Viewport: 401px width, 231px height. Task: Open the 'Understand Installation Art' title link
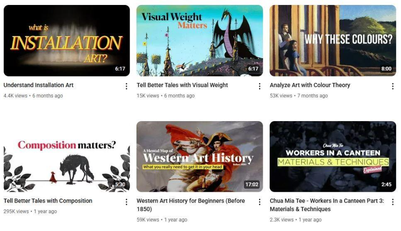click(38, 85)
